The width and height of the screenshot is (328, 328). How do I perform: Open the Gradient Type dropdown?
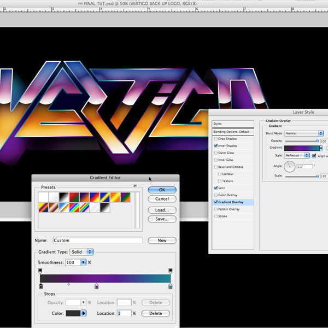point(82,252)
